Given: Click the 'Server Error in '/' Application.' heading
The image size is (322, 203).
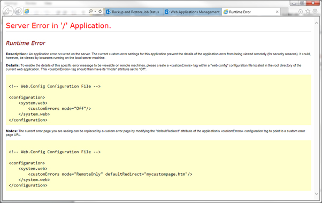Looking at the screenshot, I should point(58,26).
